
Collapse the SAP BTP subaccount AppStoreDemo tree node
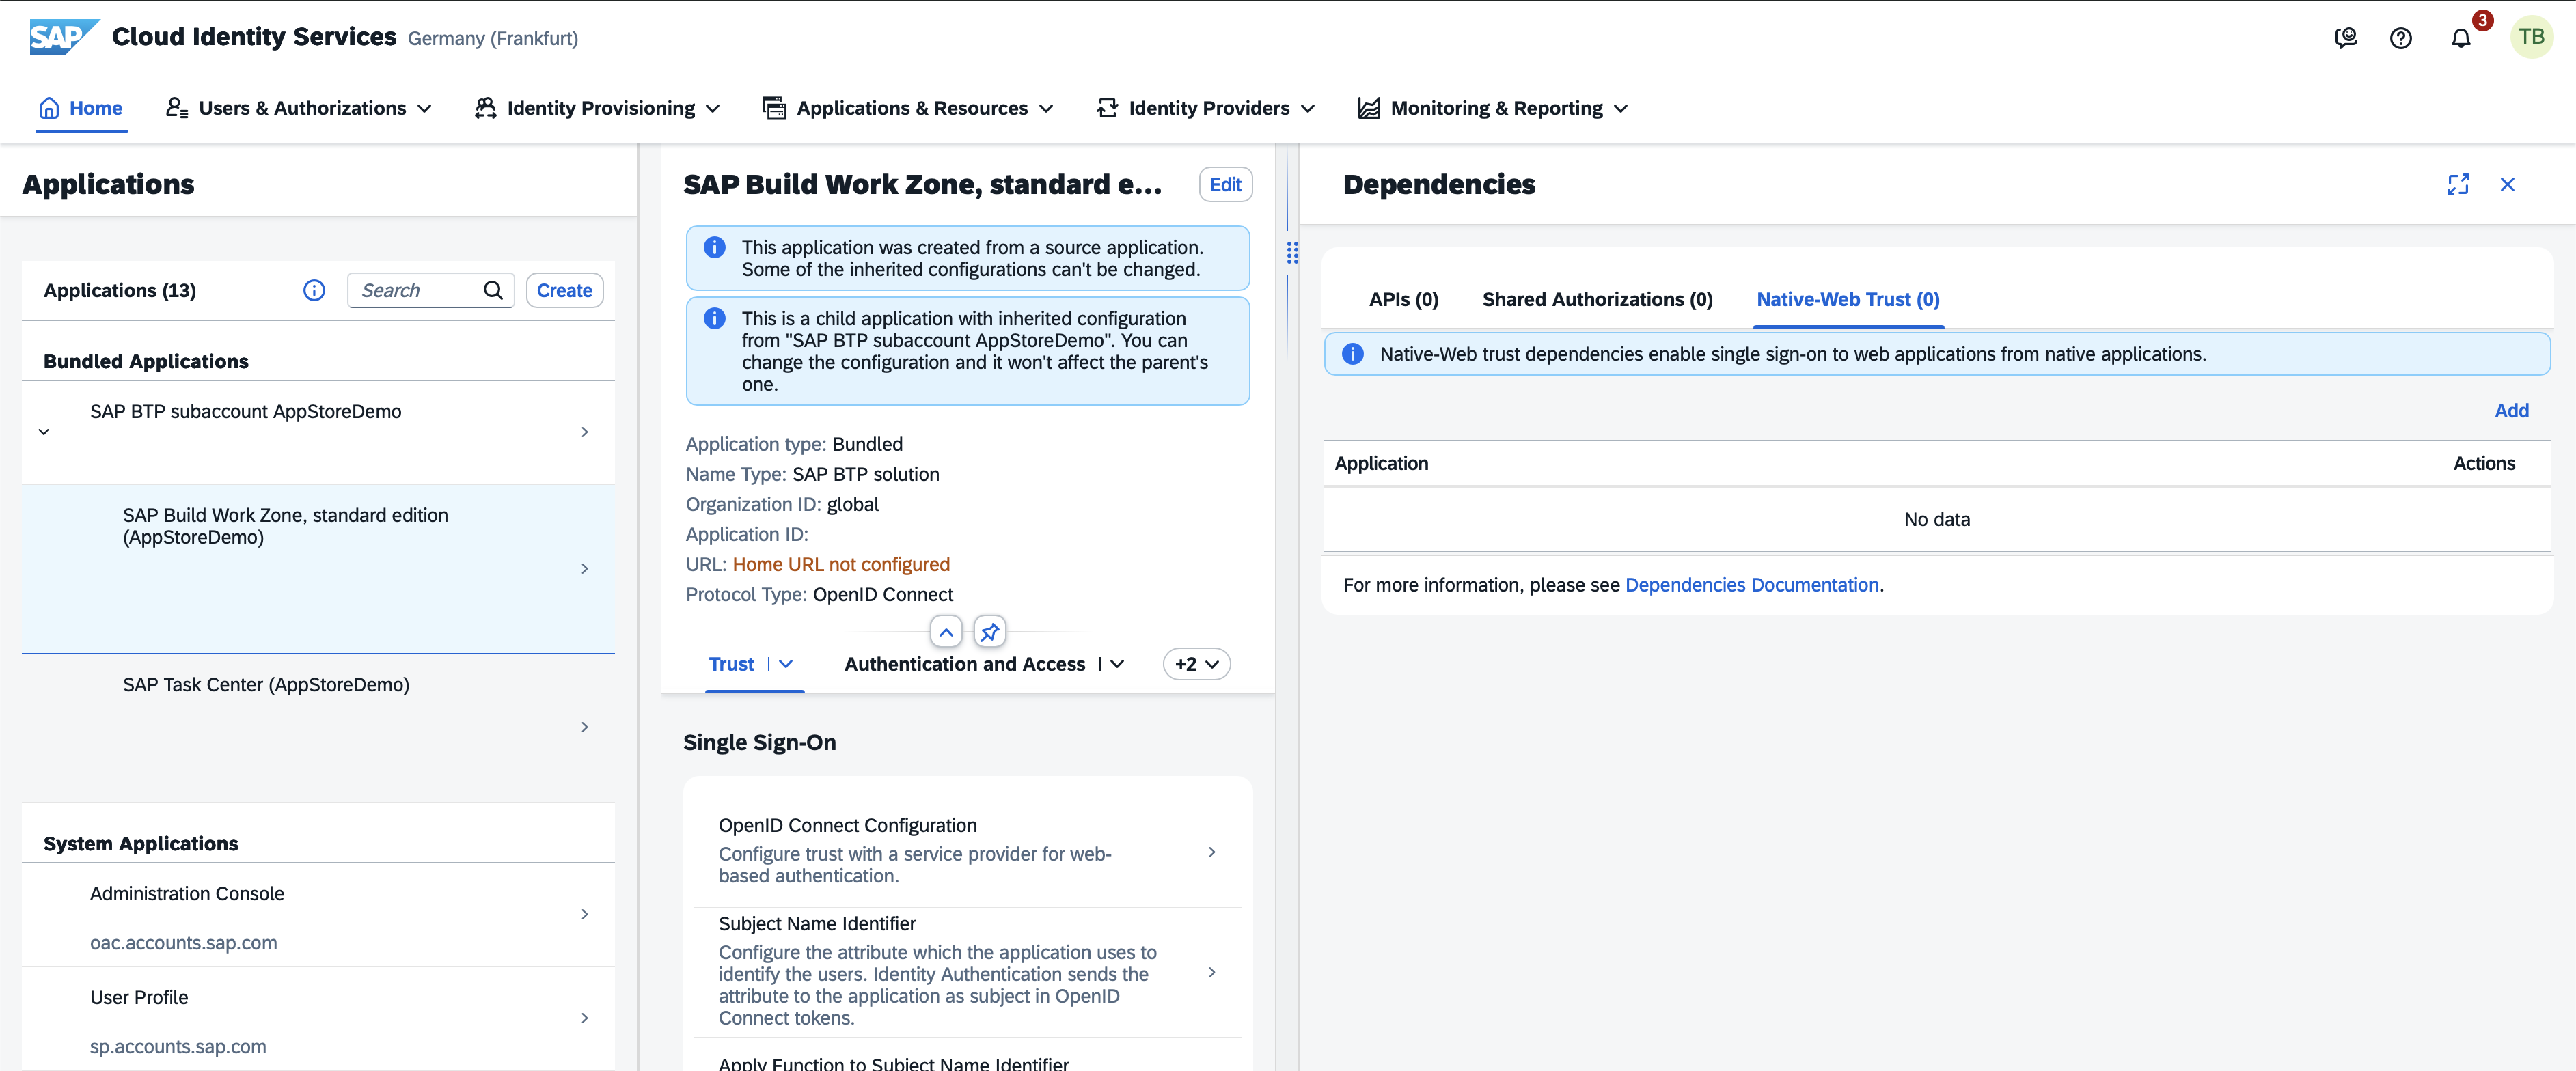[x=44, y=432]
